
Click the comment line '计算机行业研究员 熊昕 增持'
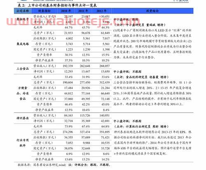point(141,127)
